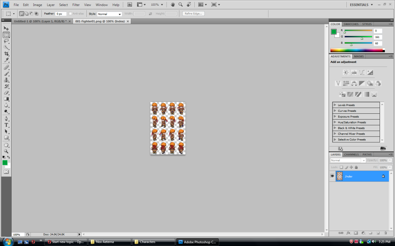The image size is (395, 246).
Task: Click the Refine Edge button
Action: point(194,13)
